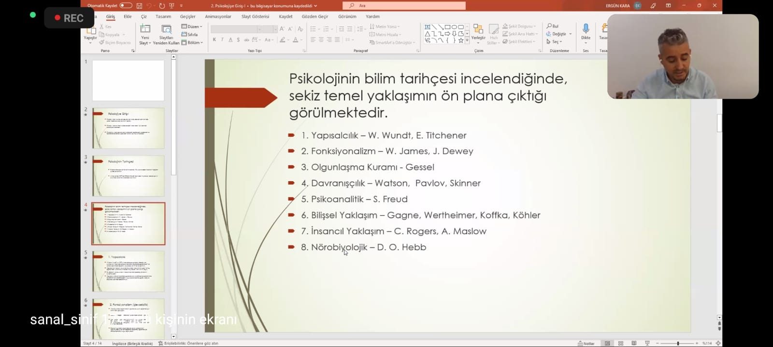The width and height of the screenshot is (773, 347).
Task: Toggle bold K formatting
Action: [214, 40]
